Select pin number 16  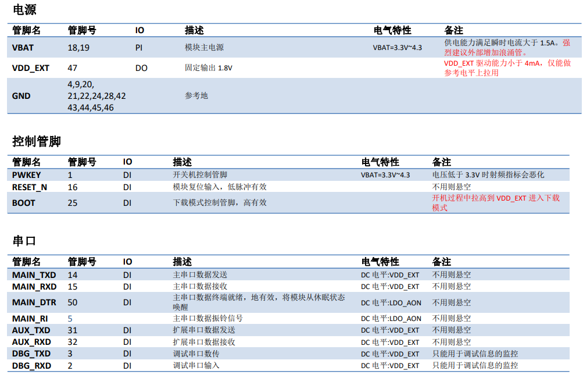click(x=73, y=187)
